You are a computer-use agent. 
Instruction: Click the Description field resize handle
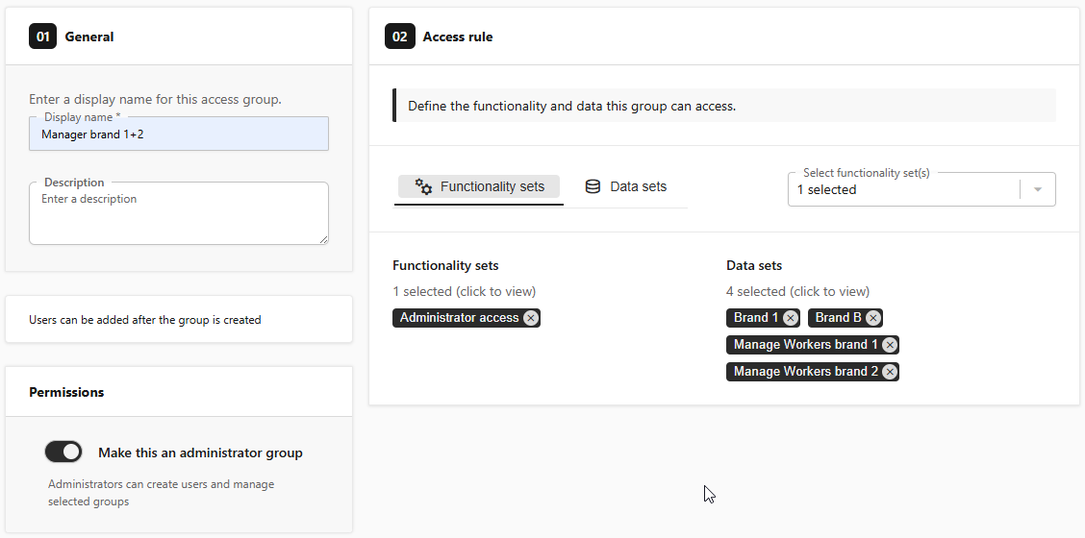[x=323, y=239]
